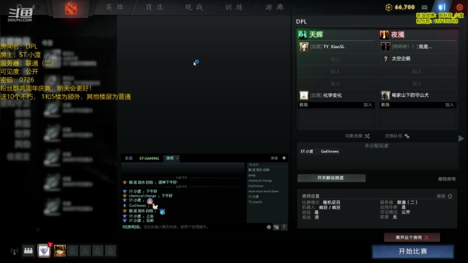Screen dimensions: 468x263
Task: Leave the room with 离开这个房间
Action: pyautogui.click(x=412, y=238)
